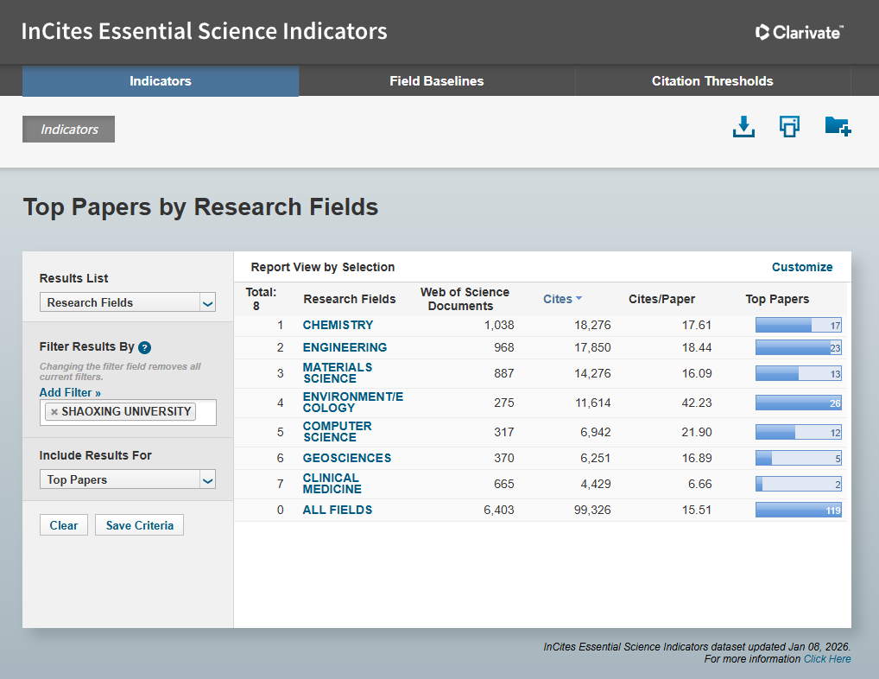Open the Add Filter link
Screen dimensions: 879x679
click(x=70, y=392)
